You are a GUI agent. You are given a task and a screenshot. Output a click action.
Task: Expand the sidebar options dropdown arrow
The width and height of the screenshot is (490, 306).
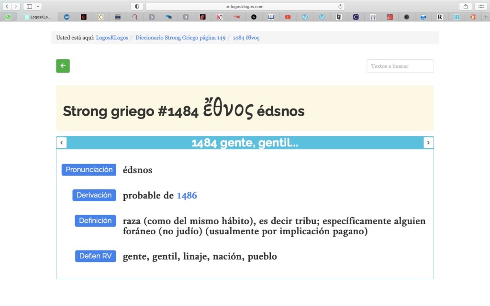38,6
